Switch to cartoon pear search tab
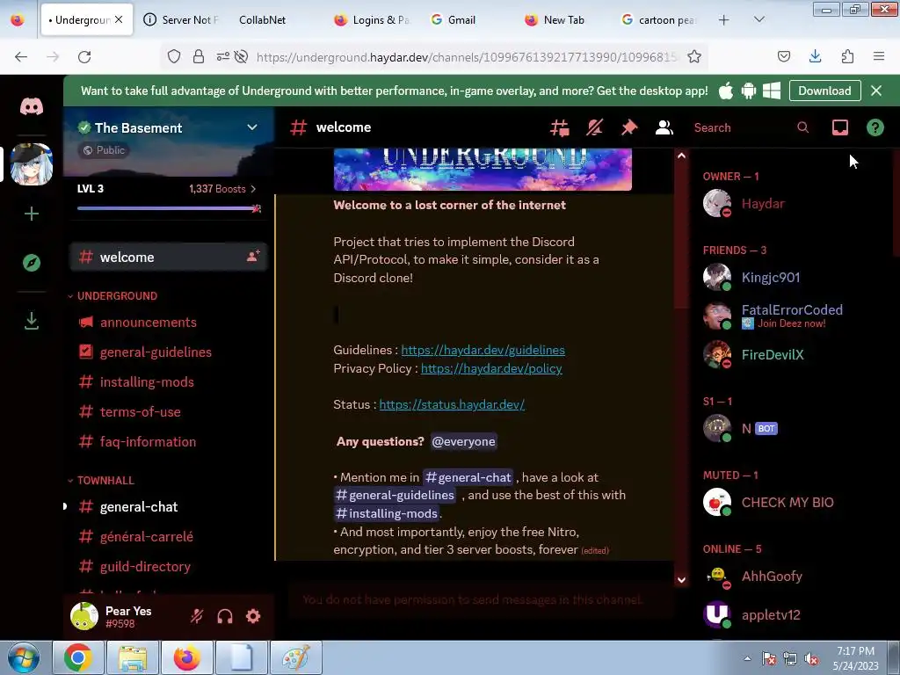The height and width of the screenshot is (675, 900). [659, 20]
